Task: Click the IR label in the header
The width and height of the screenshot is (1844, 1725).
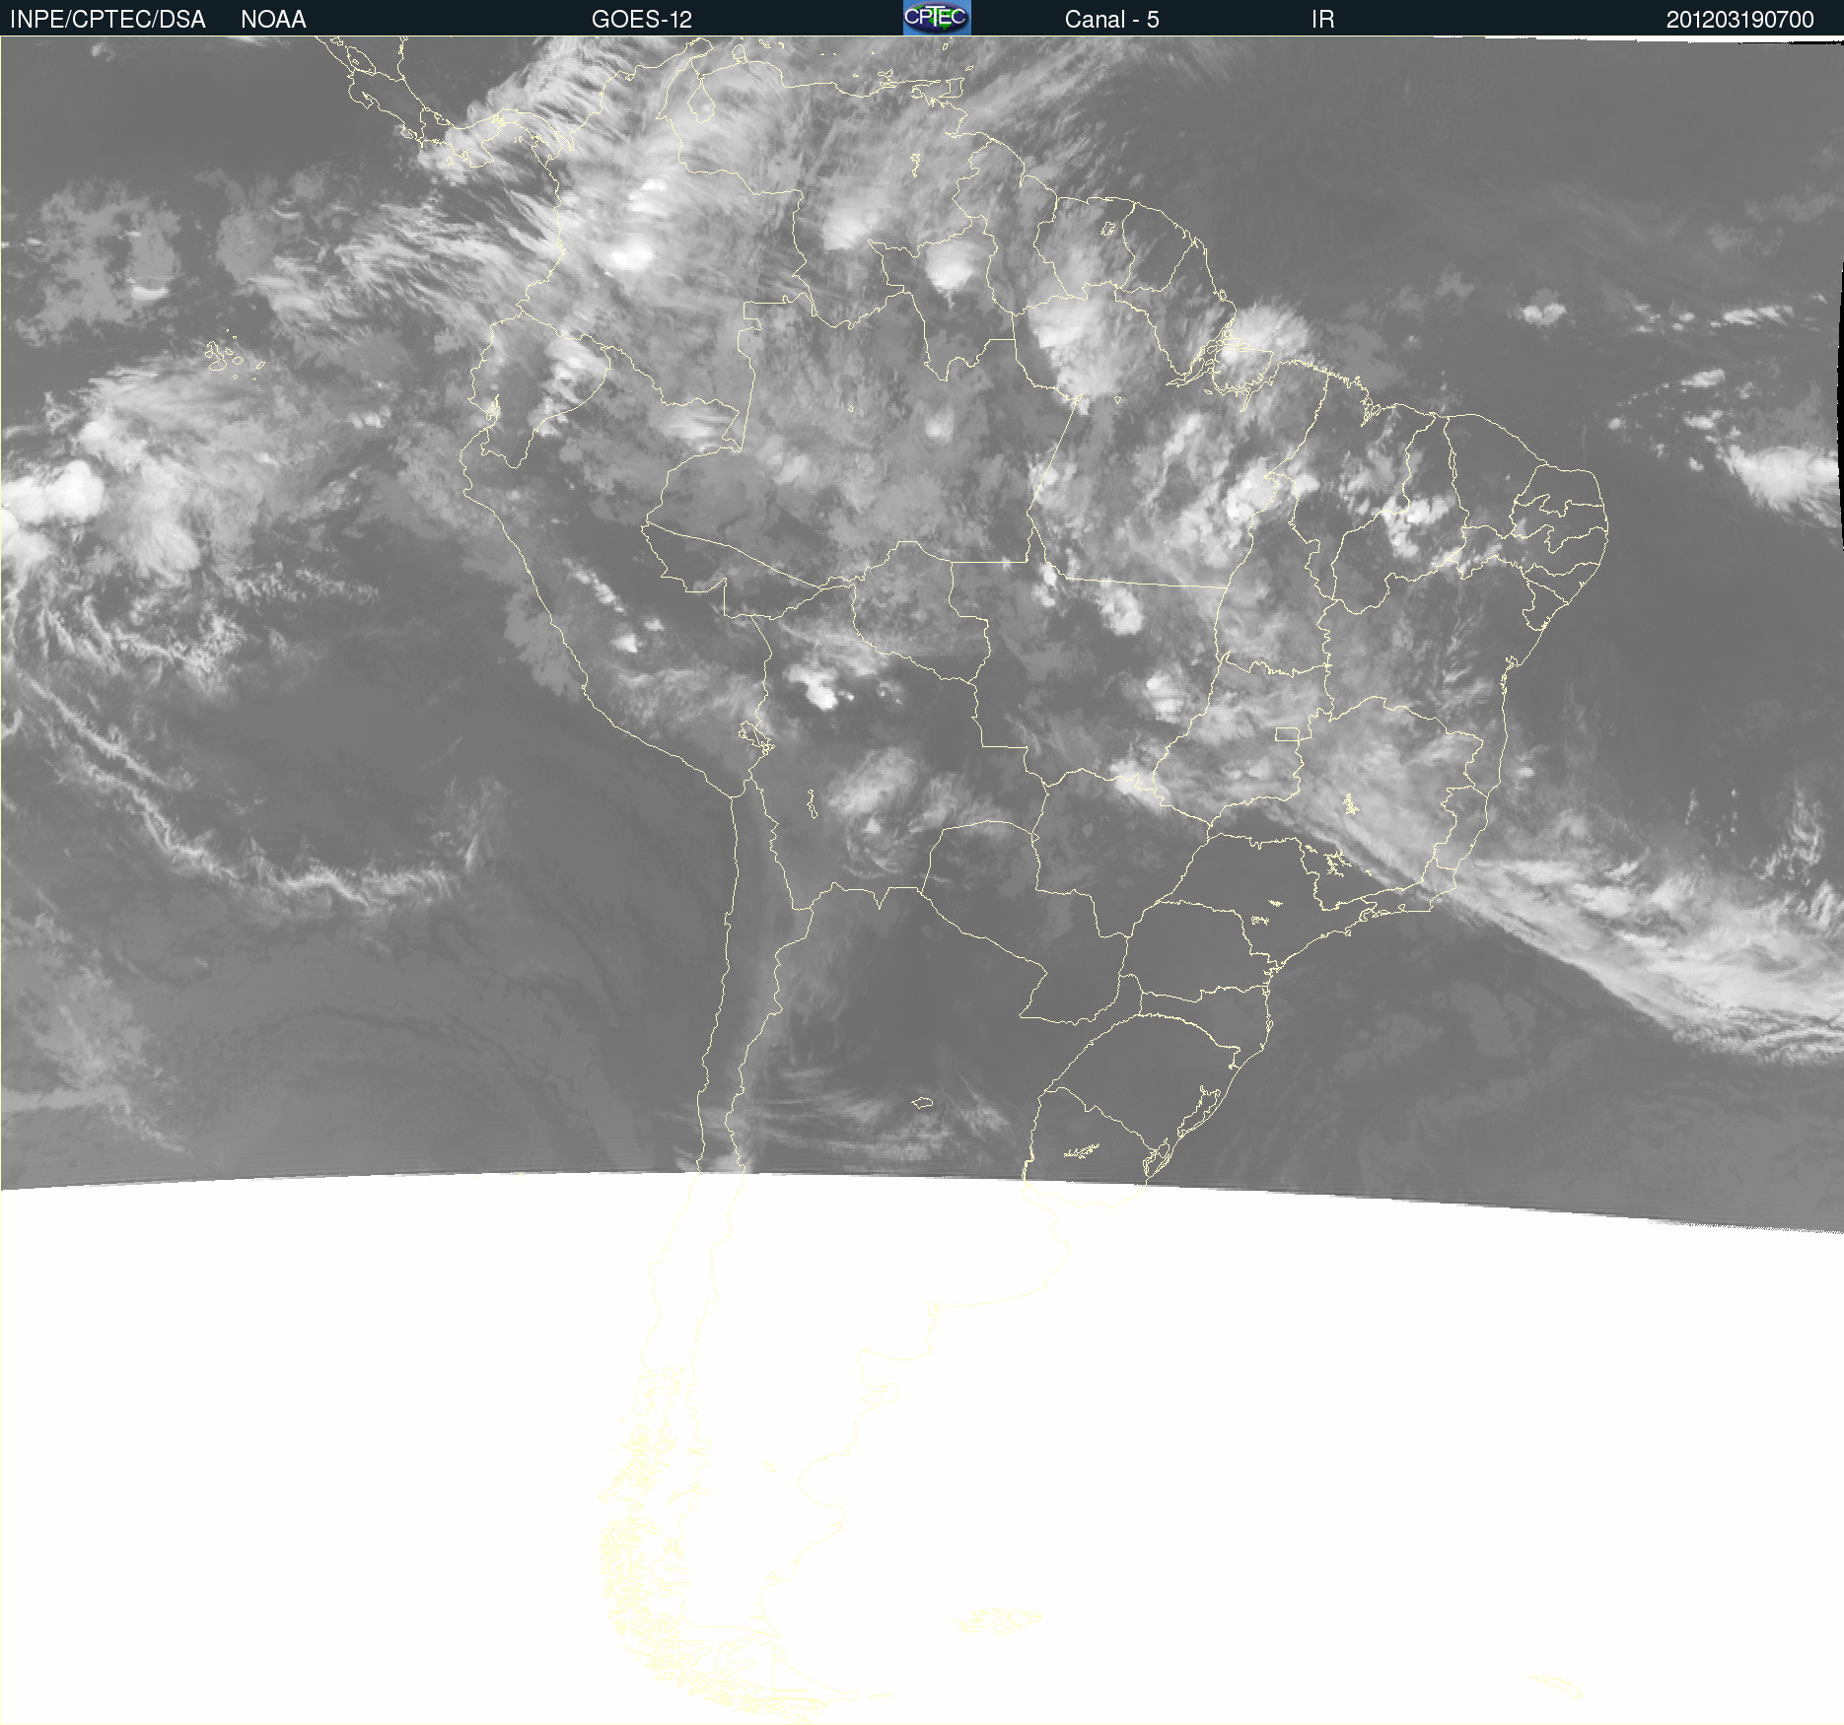Action: [1322, 20]
